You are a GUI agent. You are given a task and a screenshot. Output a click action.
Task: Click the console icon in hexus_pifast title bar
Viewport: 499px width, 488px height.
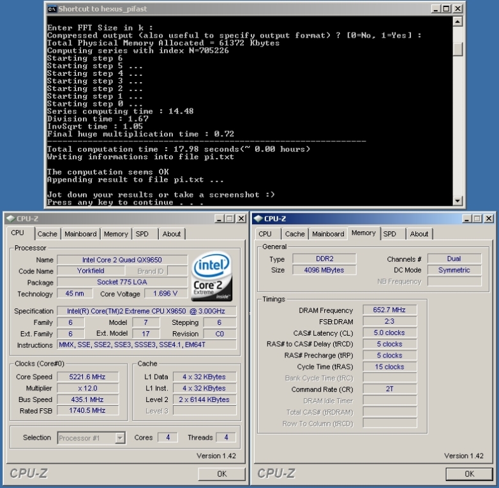point(52,9)
